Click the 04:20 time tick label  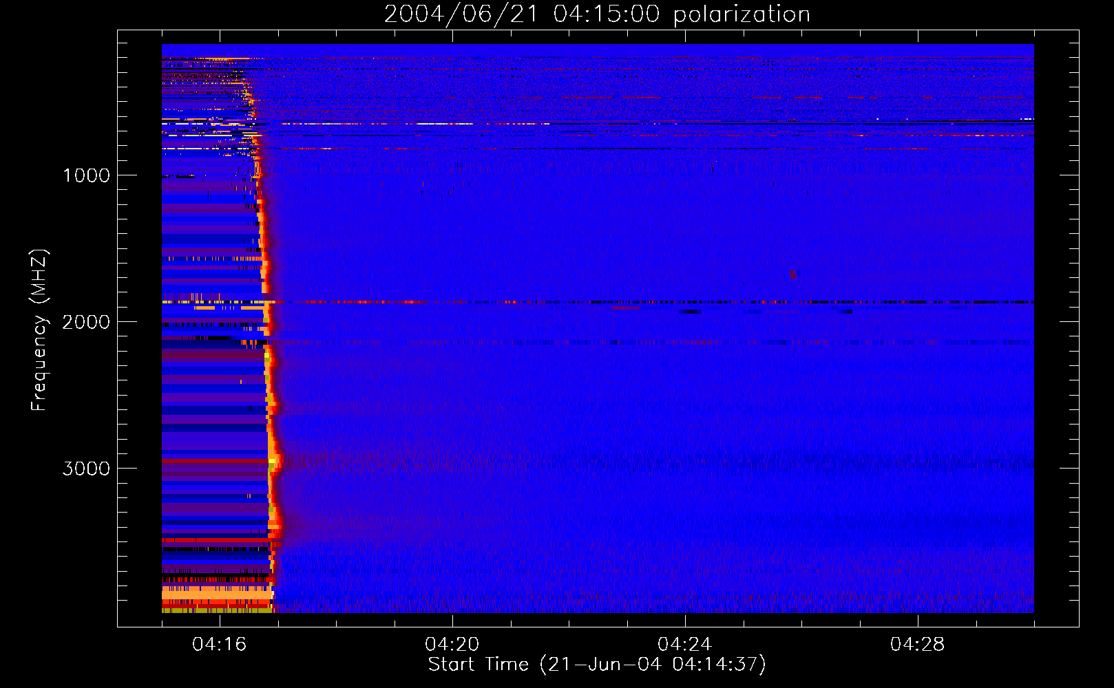pyautogui.click(x=452, y=645)
